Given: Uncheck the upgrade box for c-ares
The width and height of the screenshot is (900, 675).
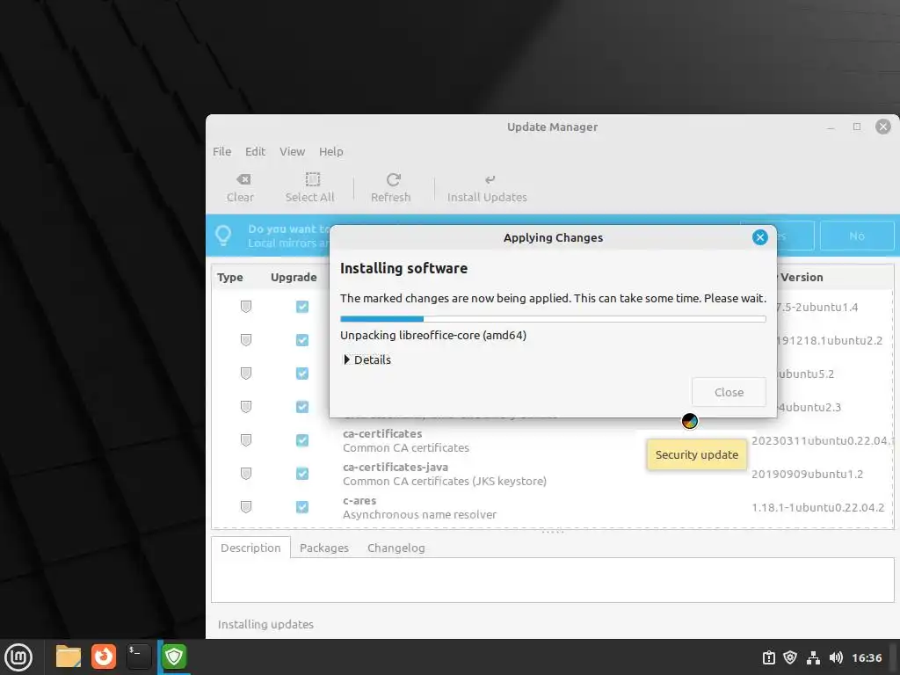Looking at the screenshot, I should pyautogui.click(x=302, y=507).
